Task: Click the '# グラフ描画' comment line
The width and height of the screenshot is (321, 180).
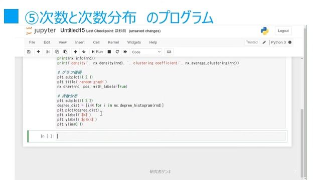Action: [69, 72]
